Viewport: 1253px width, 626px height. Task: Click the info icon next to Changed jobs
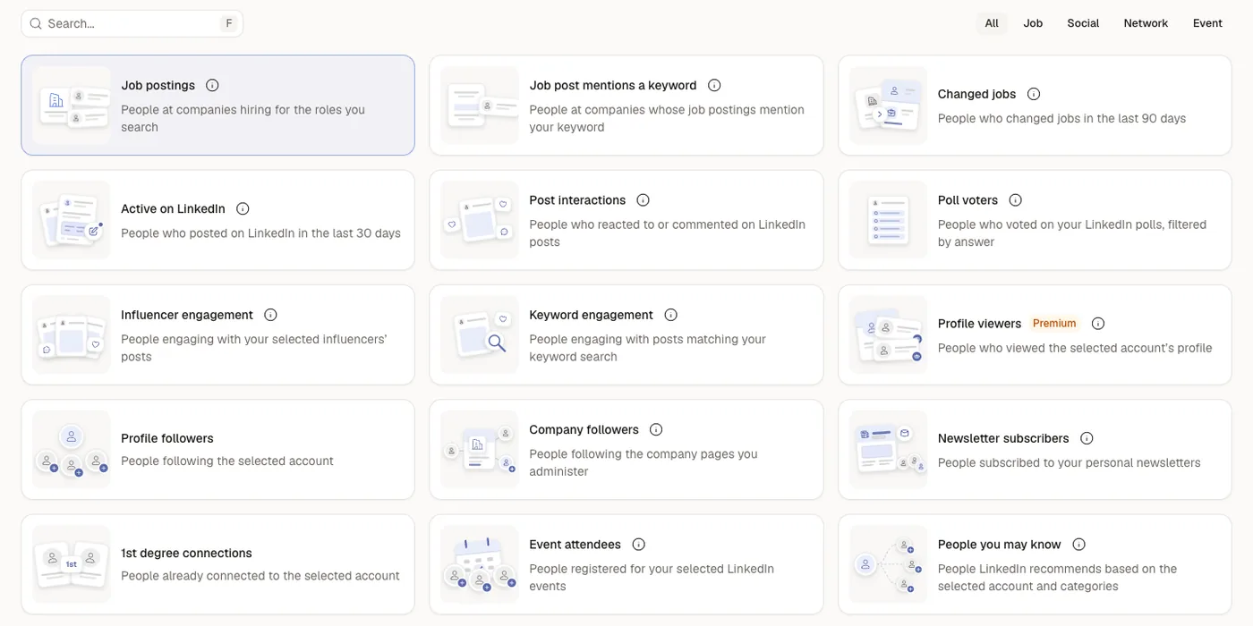(1034, 94)
